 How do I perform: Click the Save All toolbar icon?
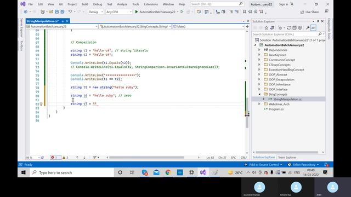click(x=63, y=12)
